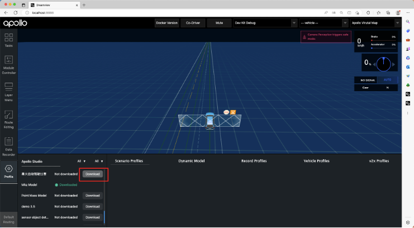Open the Route Editing panel
414x228 pixels.
tap(9, 120)
